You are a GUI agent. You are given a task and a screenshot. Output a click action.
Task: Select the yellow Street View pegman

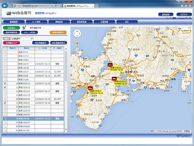tap(77, 44)
